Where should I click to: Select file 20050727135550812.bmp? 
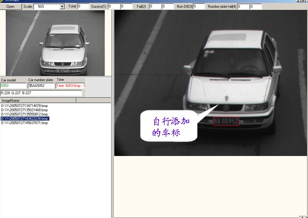click(x=25, y=114)
